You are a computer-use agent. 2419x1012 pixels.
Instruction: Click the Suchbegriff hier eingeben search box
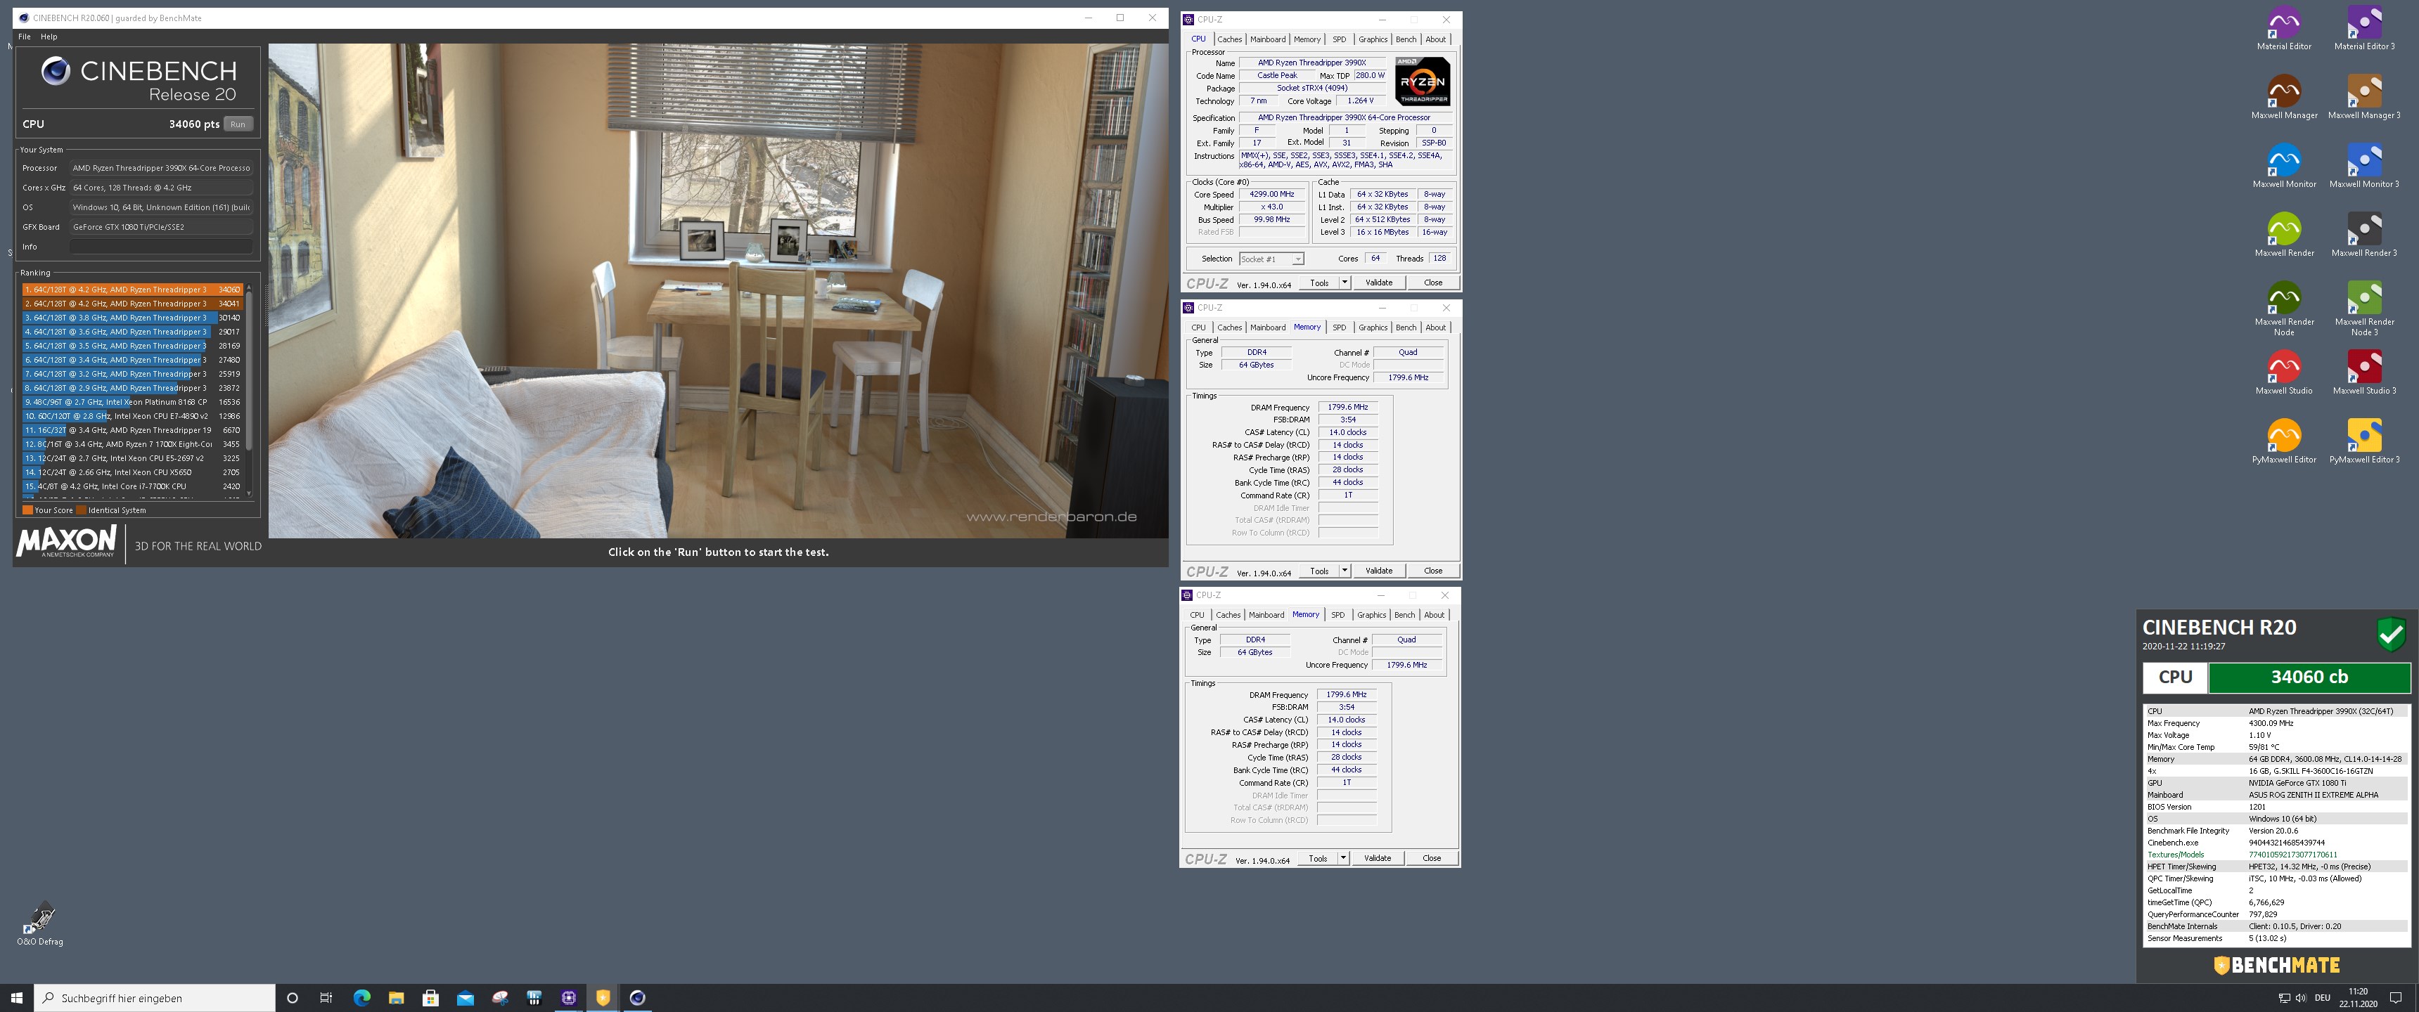(x=155, y=998)
